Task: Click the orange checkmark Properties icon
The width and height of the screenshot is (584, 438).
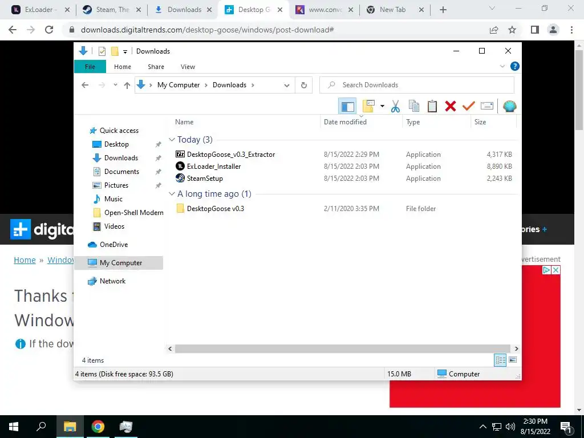Action: (469, 106)
